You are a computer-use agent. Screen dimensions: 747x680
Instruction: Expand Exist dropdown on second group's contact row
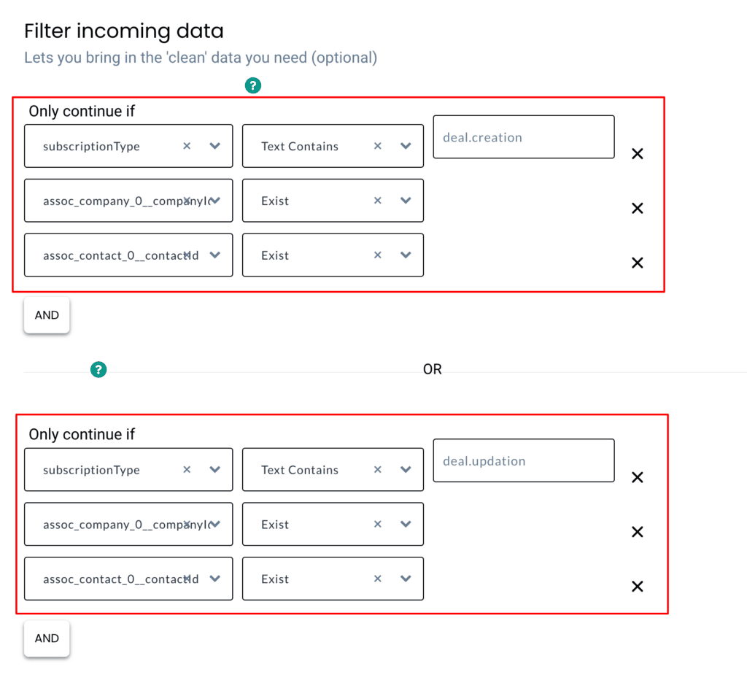[x=406, y=579]
